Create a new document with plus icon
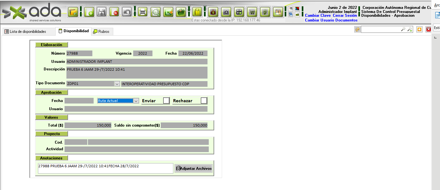Image resolution: width=440 pixels, height=190 pixels. tap(89, 12)
